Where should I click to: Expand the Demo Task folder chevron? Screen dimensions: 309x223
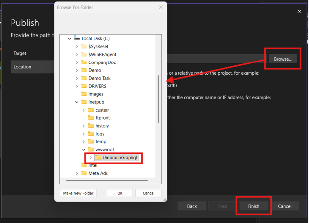pyautogui.click(x=77, y=78)
